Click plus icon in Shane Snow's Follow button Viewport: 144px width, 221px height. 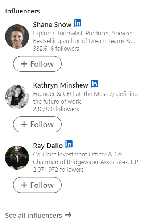[x=24, y=64]
